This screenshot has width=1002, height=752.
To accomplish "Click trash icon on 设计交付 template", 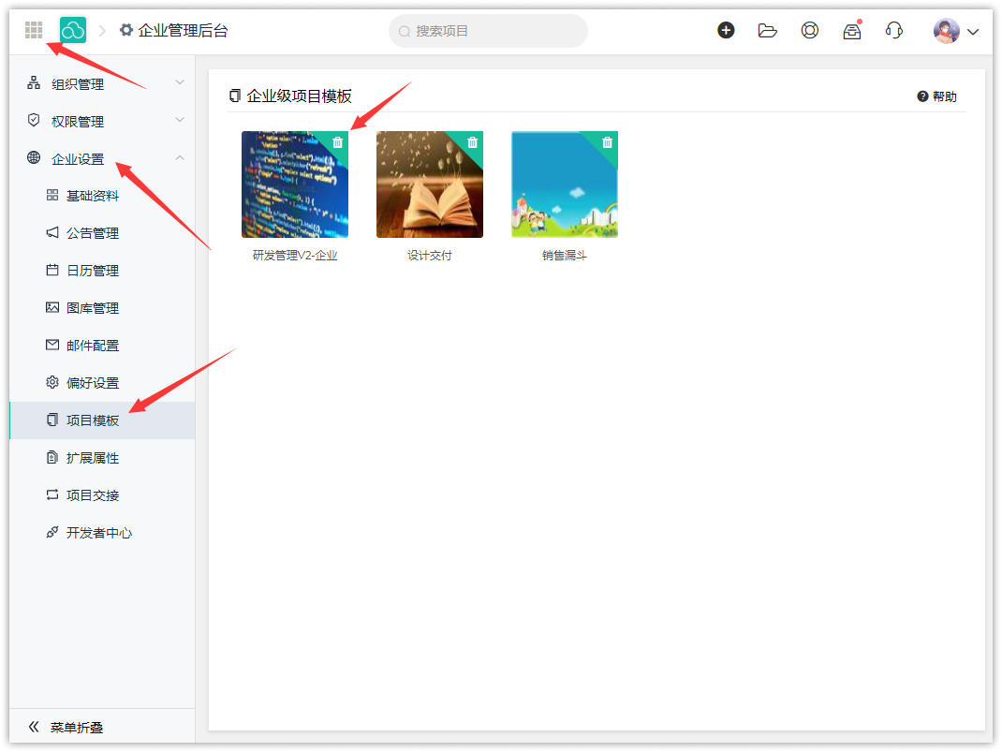I will (x=473, y=142).
